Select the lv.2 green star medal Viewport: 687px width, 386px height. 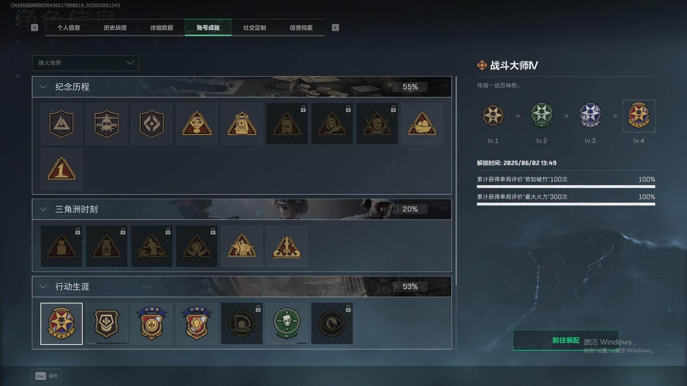[x=542, y=116]
